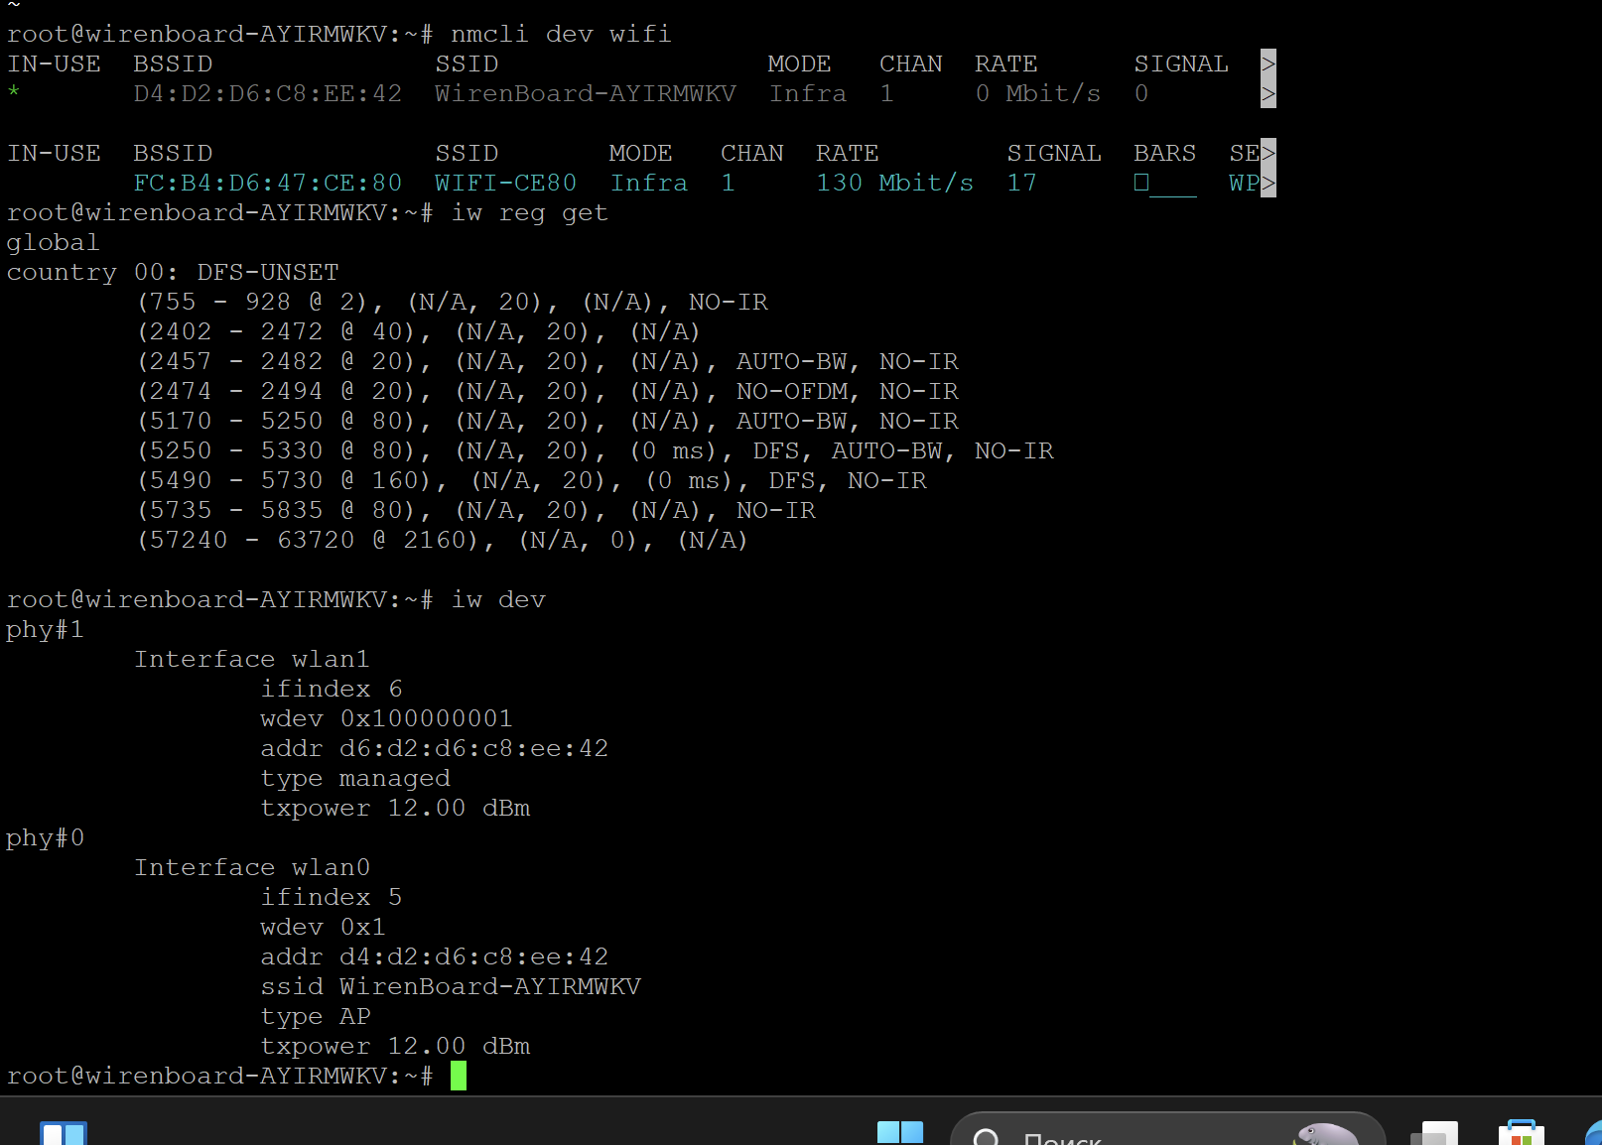The image size is (1602, 1145).
Task: Click the 'ifindex 6' line
Action: (332, 689)
